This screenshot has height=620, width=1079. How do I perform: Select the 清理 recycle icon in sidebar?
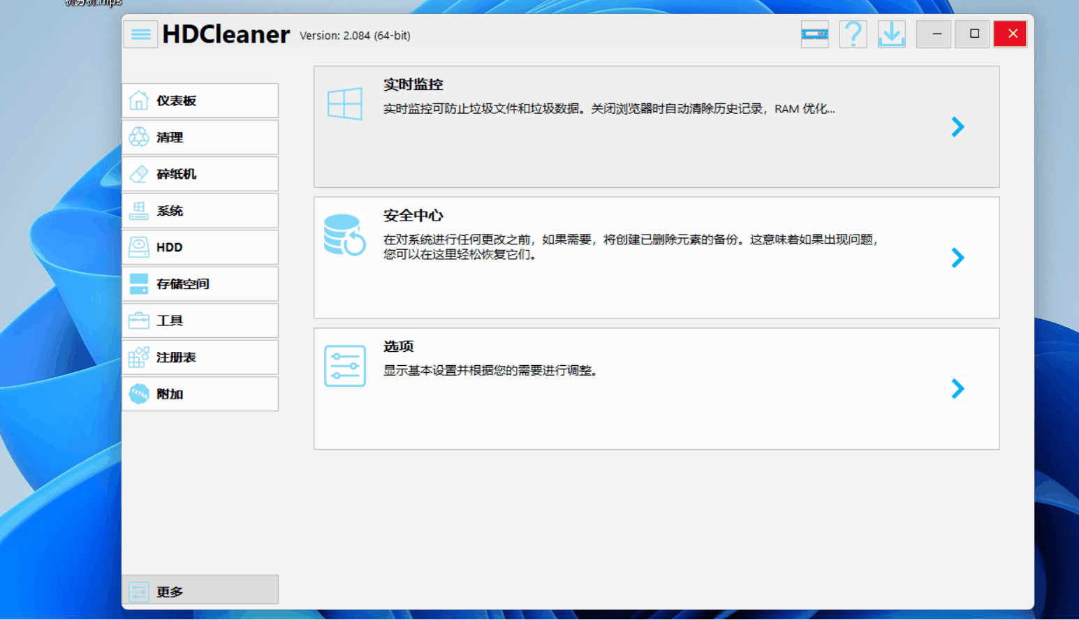(x=140, y=137)
